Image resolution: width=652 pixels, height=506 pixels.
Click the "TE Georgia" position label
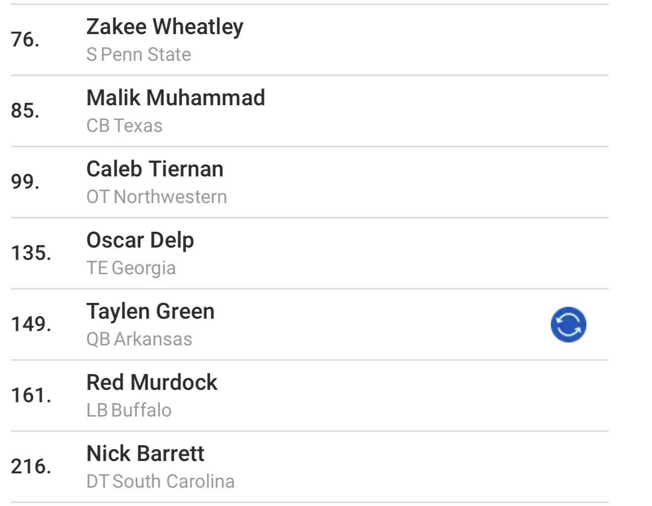[x=131, y=268]
